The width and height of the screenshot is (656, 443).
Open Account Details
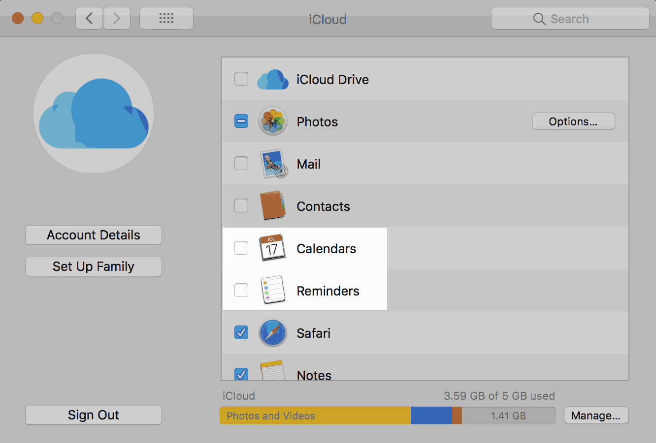click(94, 235)
